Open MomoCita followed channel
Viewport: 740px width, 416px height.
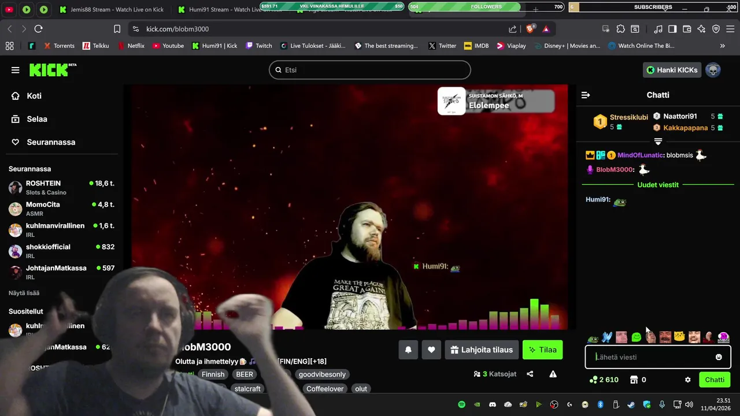coord(61,209)
